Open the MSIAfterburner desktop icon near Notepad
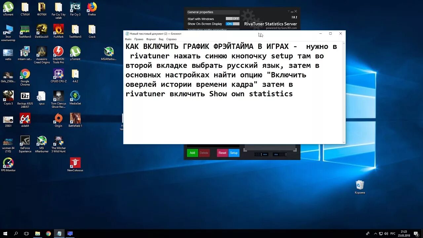The height and width of the screenshot is (238, 423). (109, 54)
